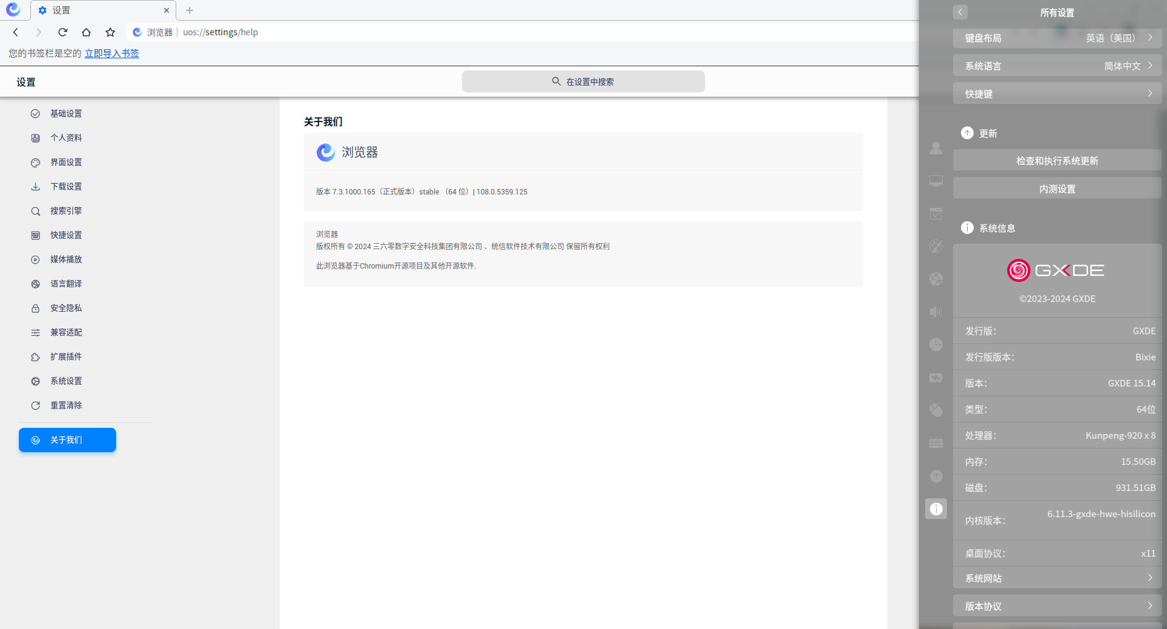Open 搜索引擎 settings section
The width and height of the screenshot is (1167, 629).
[x=66, y=211]
